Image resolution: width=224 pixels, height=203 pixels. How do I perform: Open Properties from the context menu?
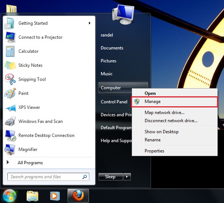[175, 151]
